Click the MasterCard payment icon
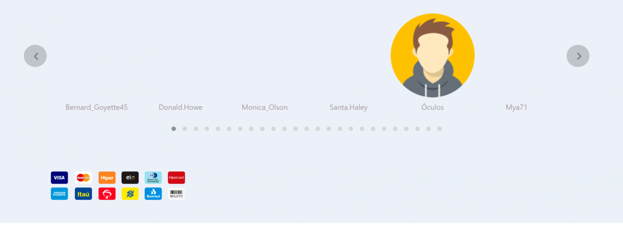The image size is (623, 229). 83,178
